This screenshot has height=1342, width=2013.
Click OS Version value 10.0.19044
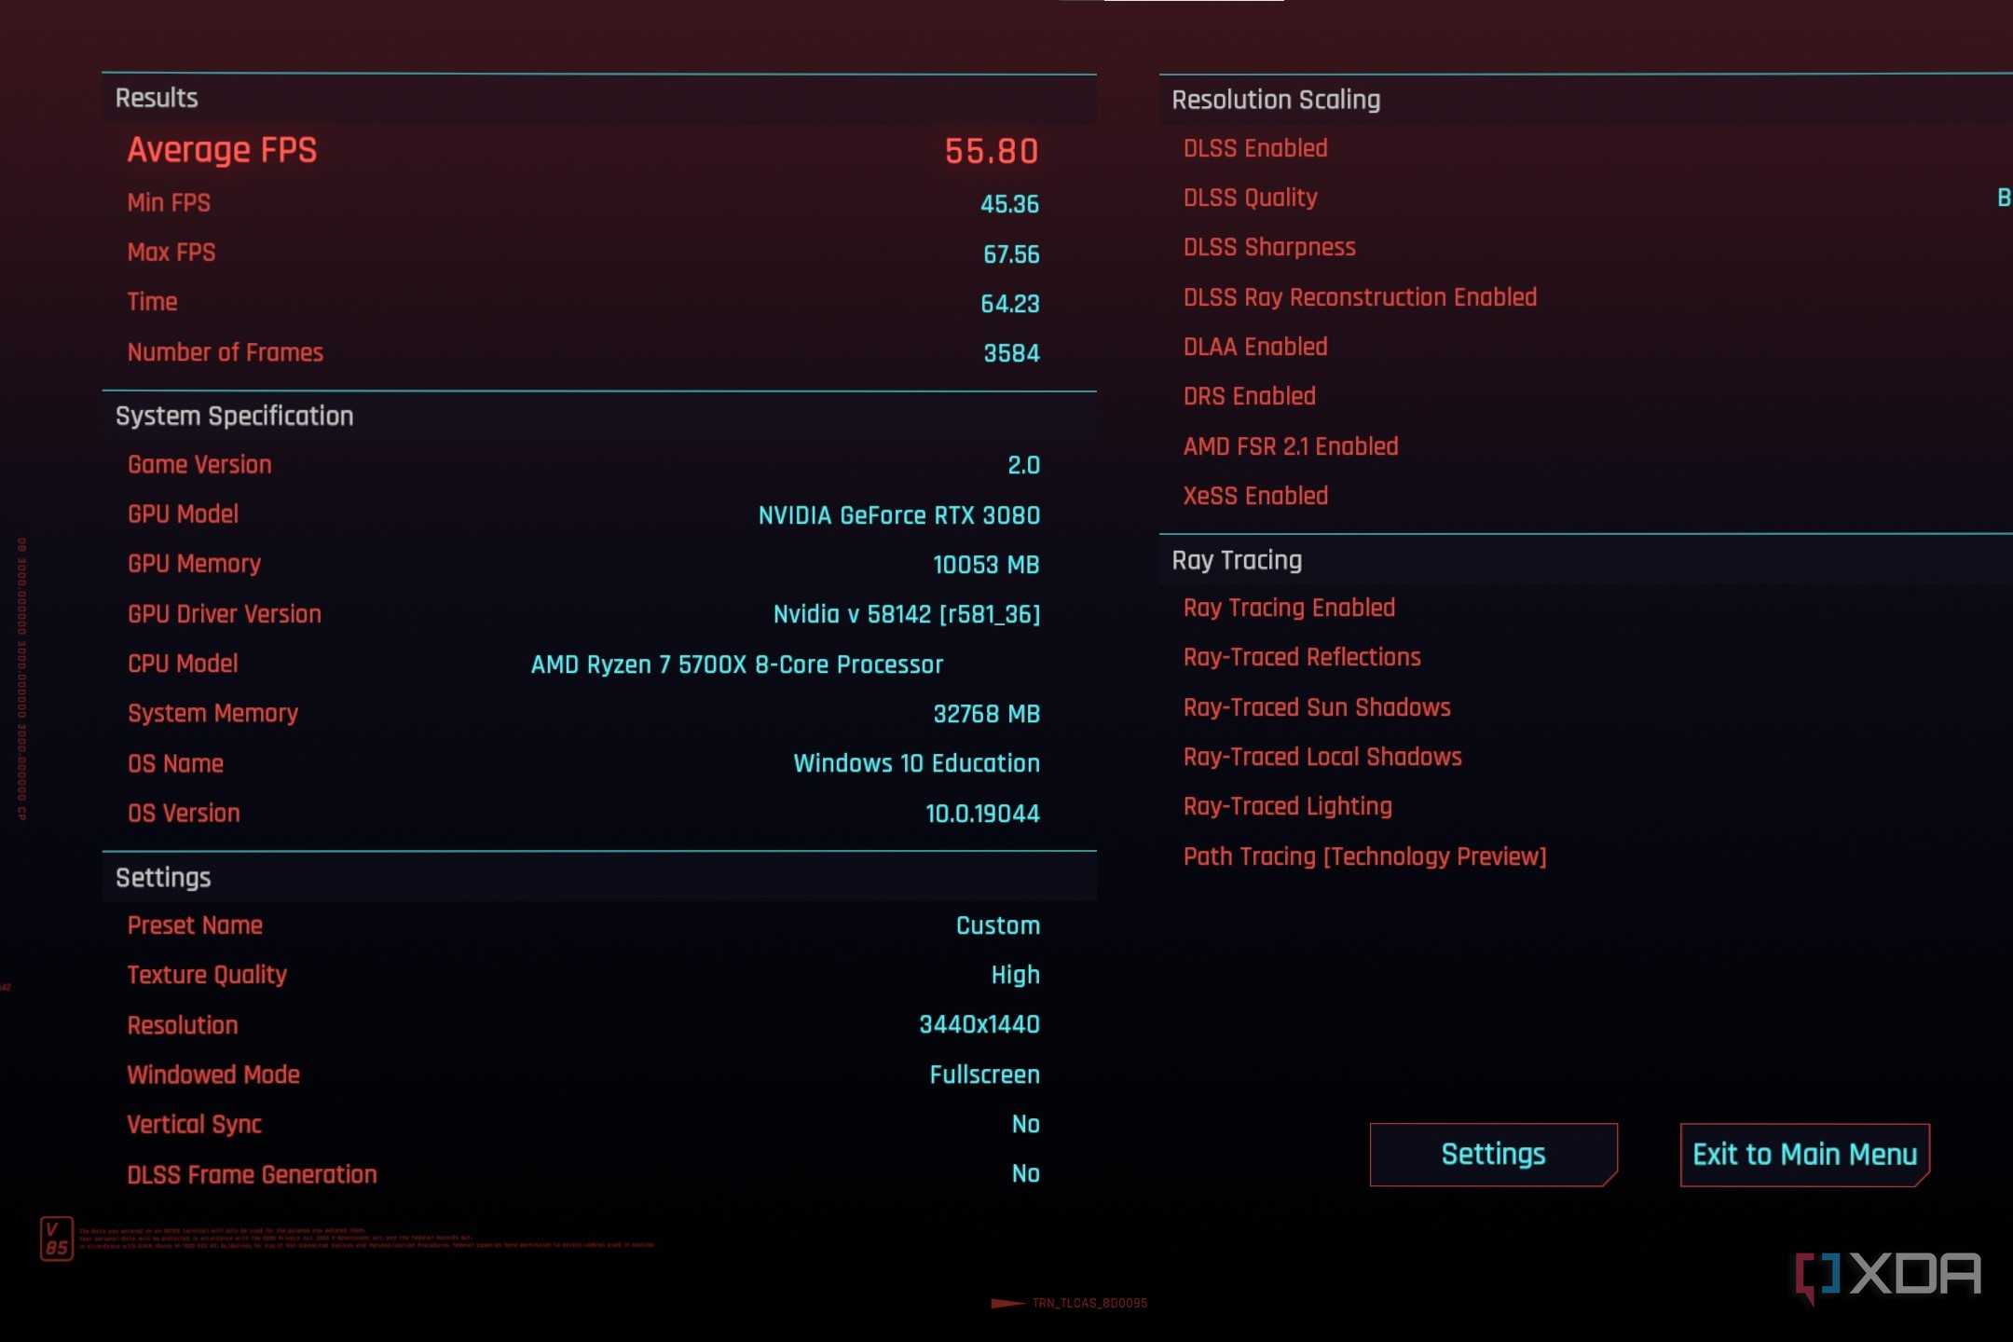(982, 814)
